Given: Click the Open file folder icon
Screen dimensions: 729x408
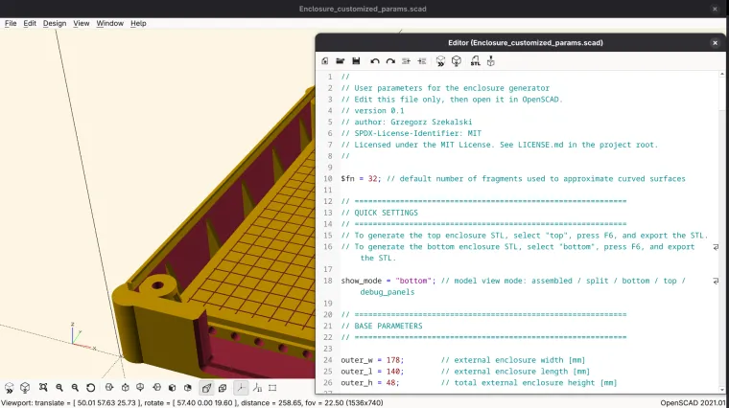Looking at the screenshot, I should [341, 61].
